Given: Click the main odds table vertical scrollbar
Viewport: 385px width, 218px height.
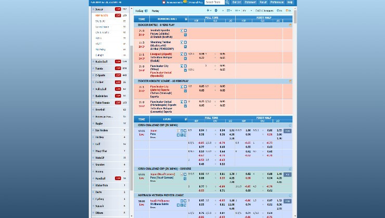Looking at the screenshot, I should (x=295, y=17).
